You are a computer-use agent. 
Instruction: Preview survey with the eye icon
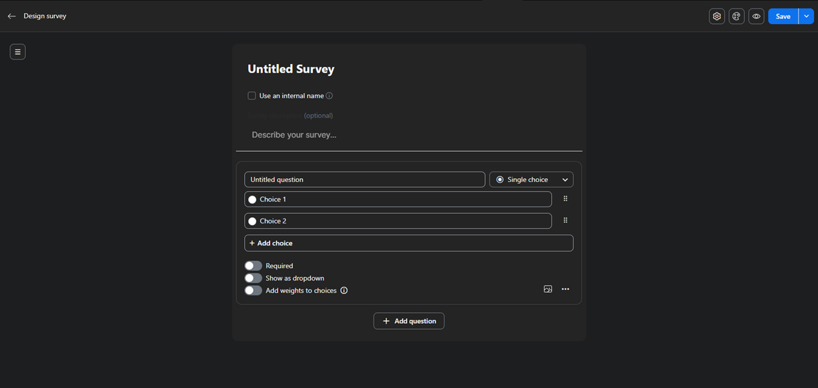756,16
